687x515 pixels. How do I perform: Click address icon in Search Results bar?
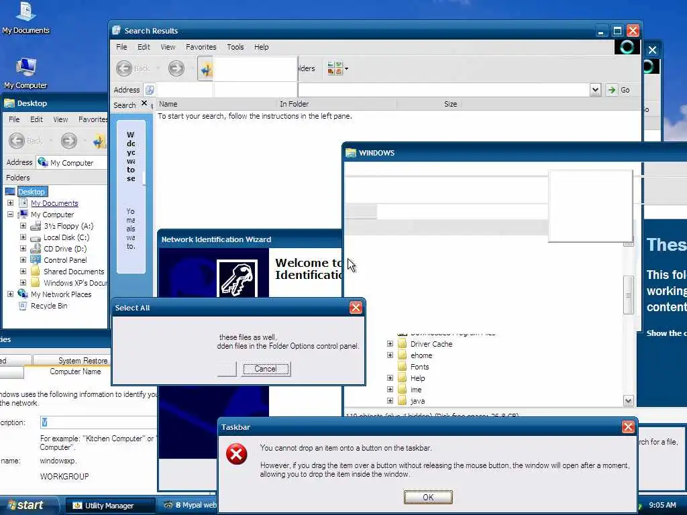coord(150,90)
